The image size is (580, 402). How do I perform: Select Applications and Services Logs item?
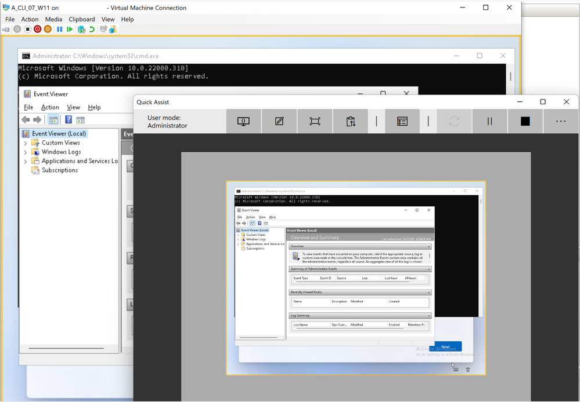click(x=80, y=161)
